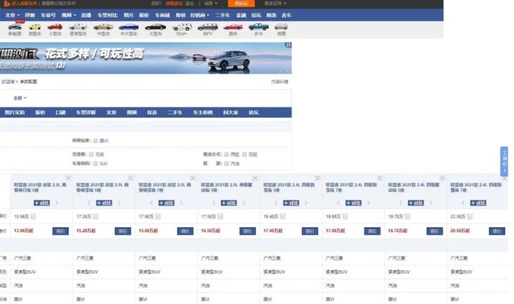Select the 大型车 black car icon
Screen dimensions: 514x304
tap(156, 27)
